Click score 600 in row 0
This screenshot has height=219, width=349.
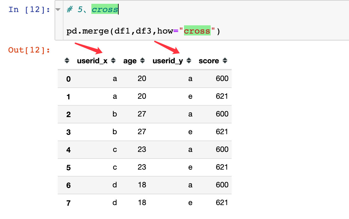(222, 78)
